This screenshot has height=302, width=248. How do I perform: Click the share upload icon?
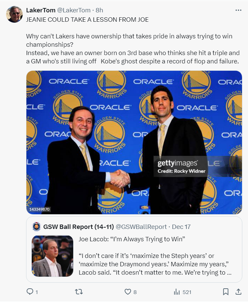(238, 292)
